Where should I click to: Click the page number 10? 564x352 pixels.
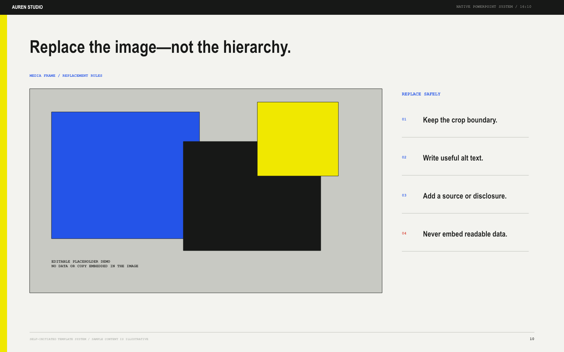[532, 339]
